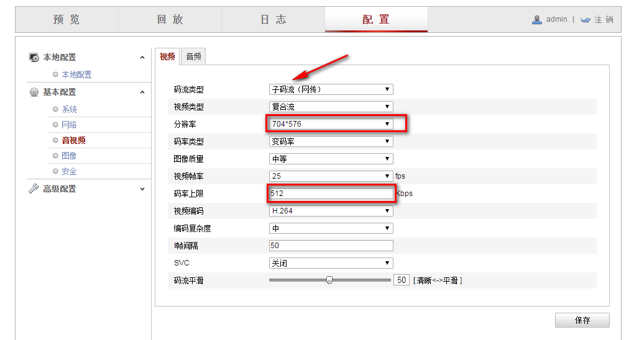The height and width of the screenshot is (340, 634).
Task: Click the logout icon next to 注销
Action: [x=585, y=20]
